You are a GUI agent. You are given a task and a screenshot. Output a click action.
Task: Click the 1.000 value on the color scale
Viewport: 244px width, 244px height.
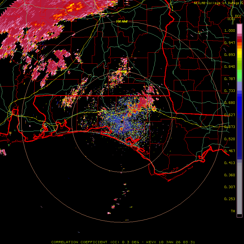click(230, 30)
